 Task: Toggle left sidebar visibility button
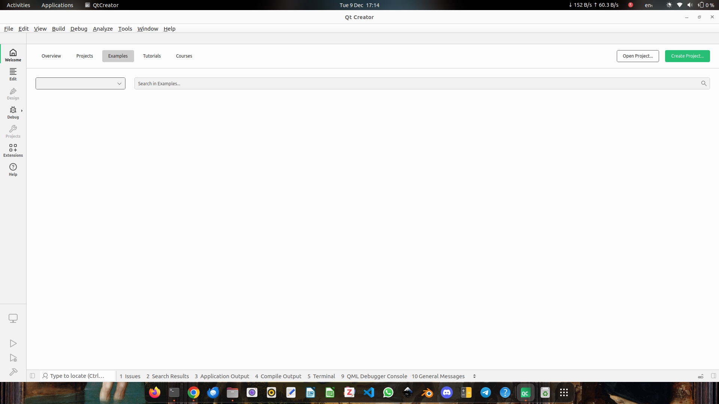[33, 376]
